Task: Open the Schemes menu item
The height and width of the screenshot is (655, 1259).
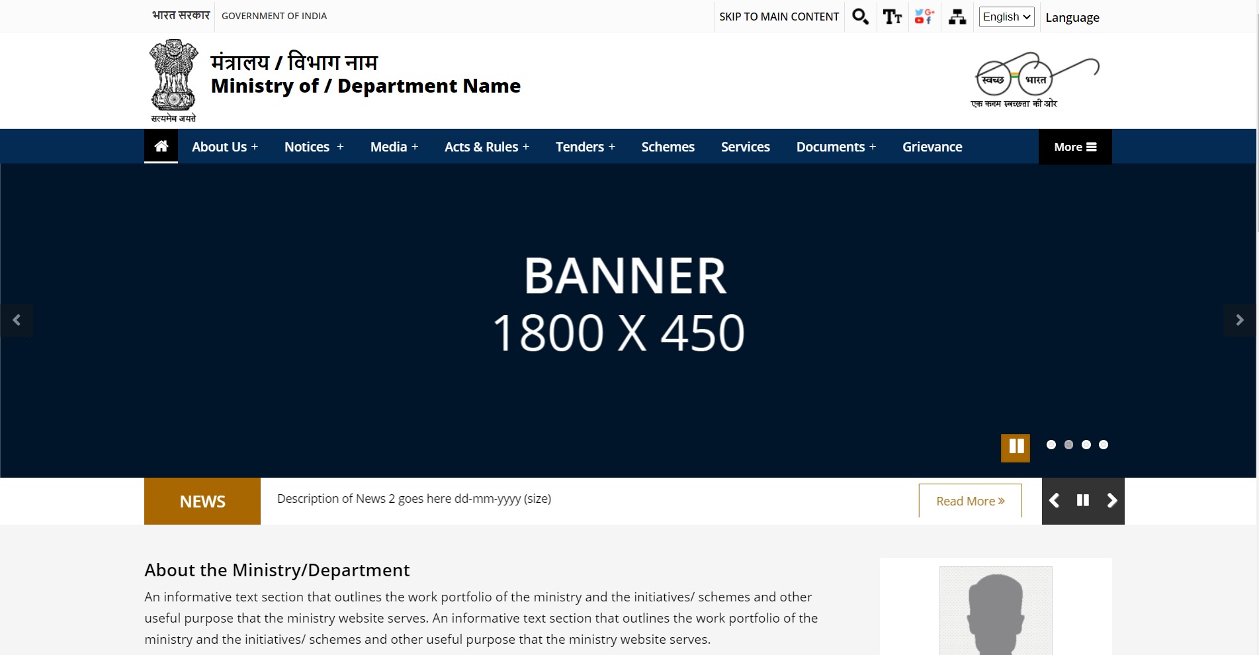Action: coord(668,147)
